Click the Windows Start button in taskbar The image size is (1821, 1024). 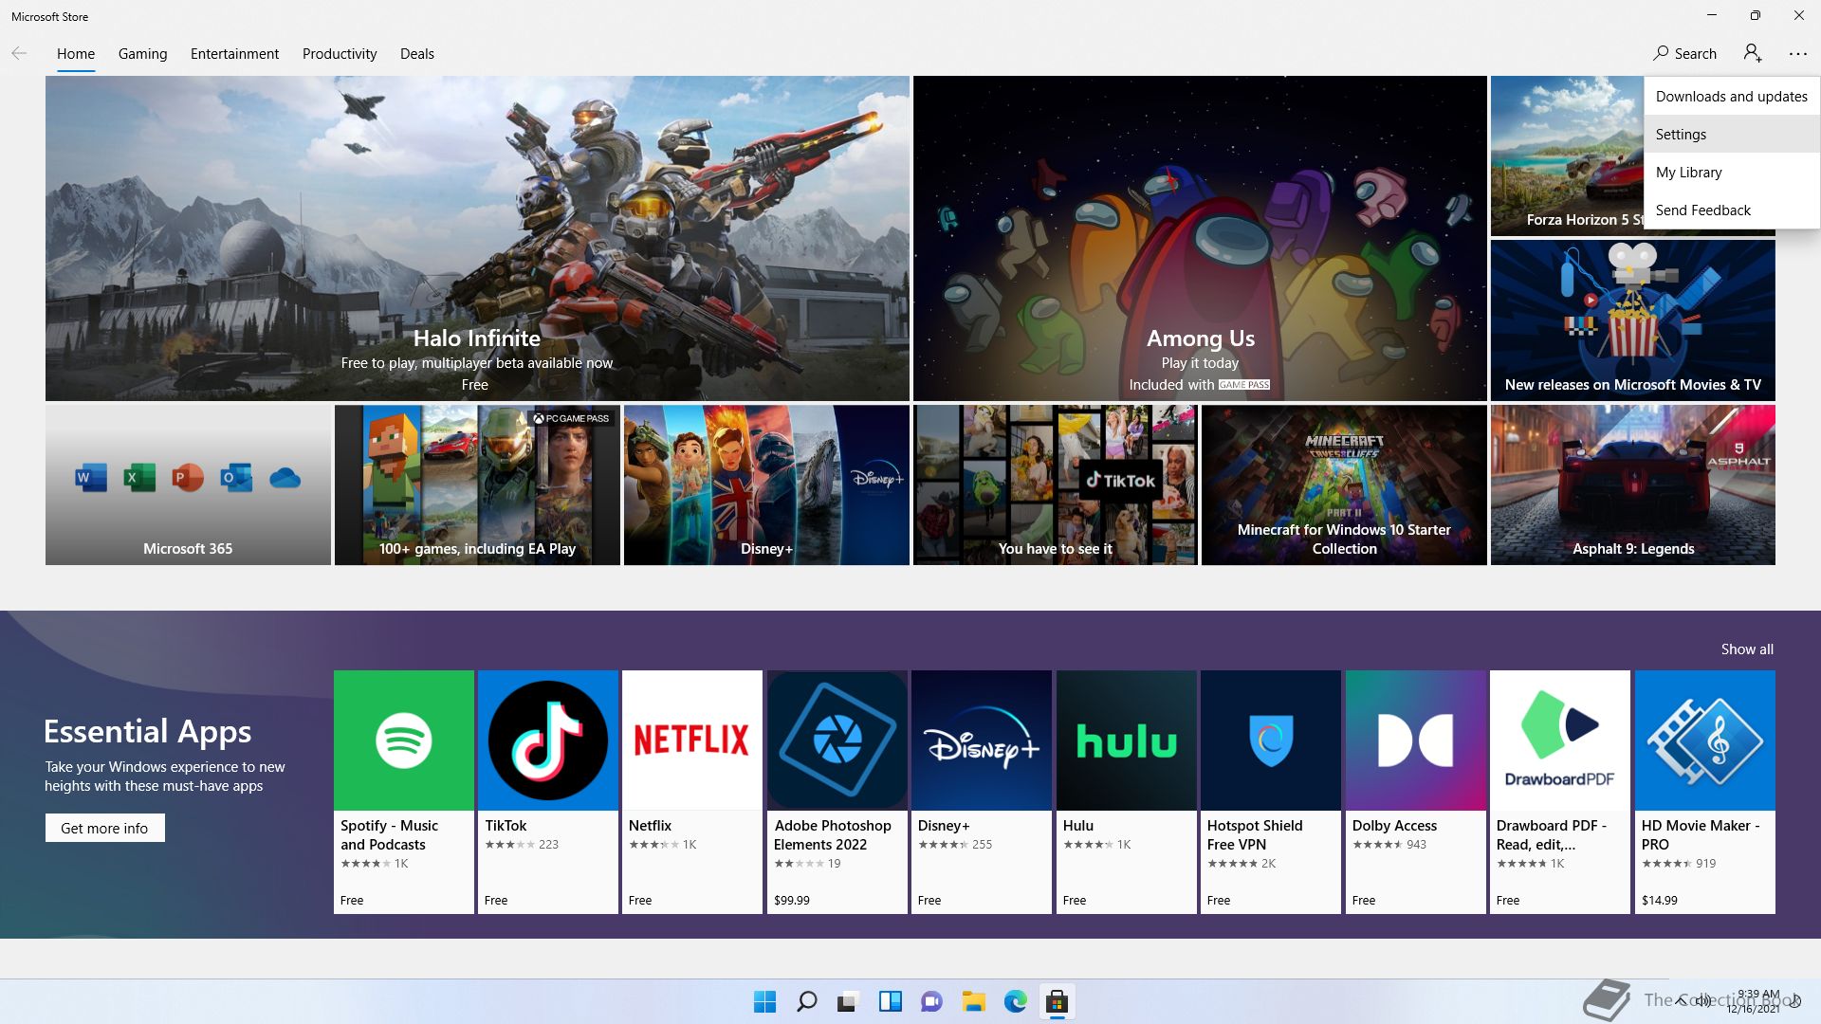pos(764,1001)
